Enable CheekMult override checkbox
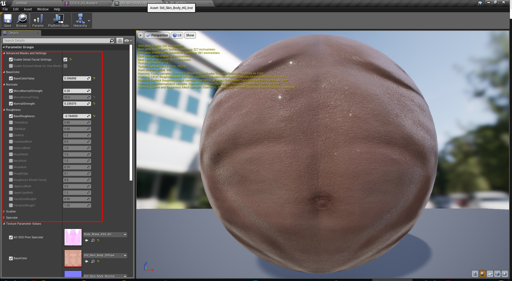 tap(11, 122)
